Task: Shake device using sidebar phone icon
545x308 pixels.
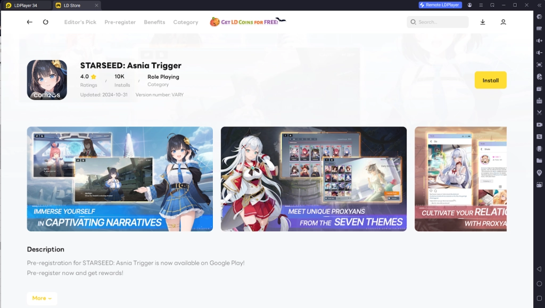Action: [x=539, y=148]
